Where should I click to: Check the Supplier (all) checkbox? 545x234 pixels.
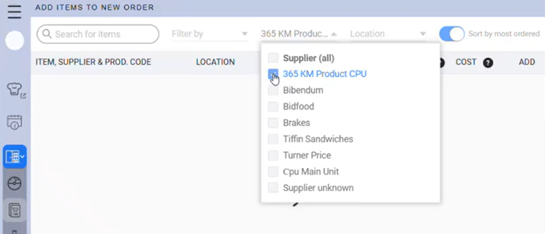coord(273,58)
